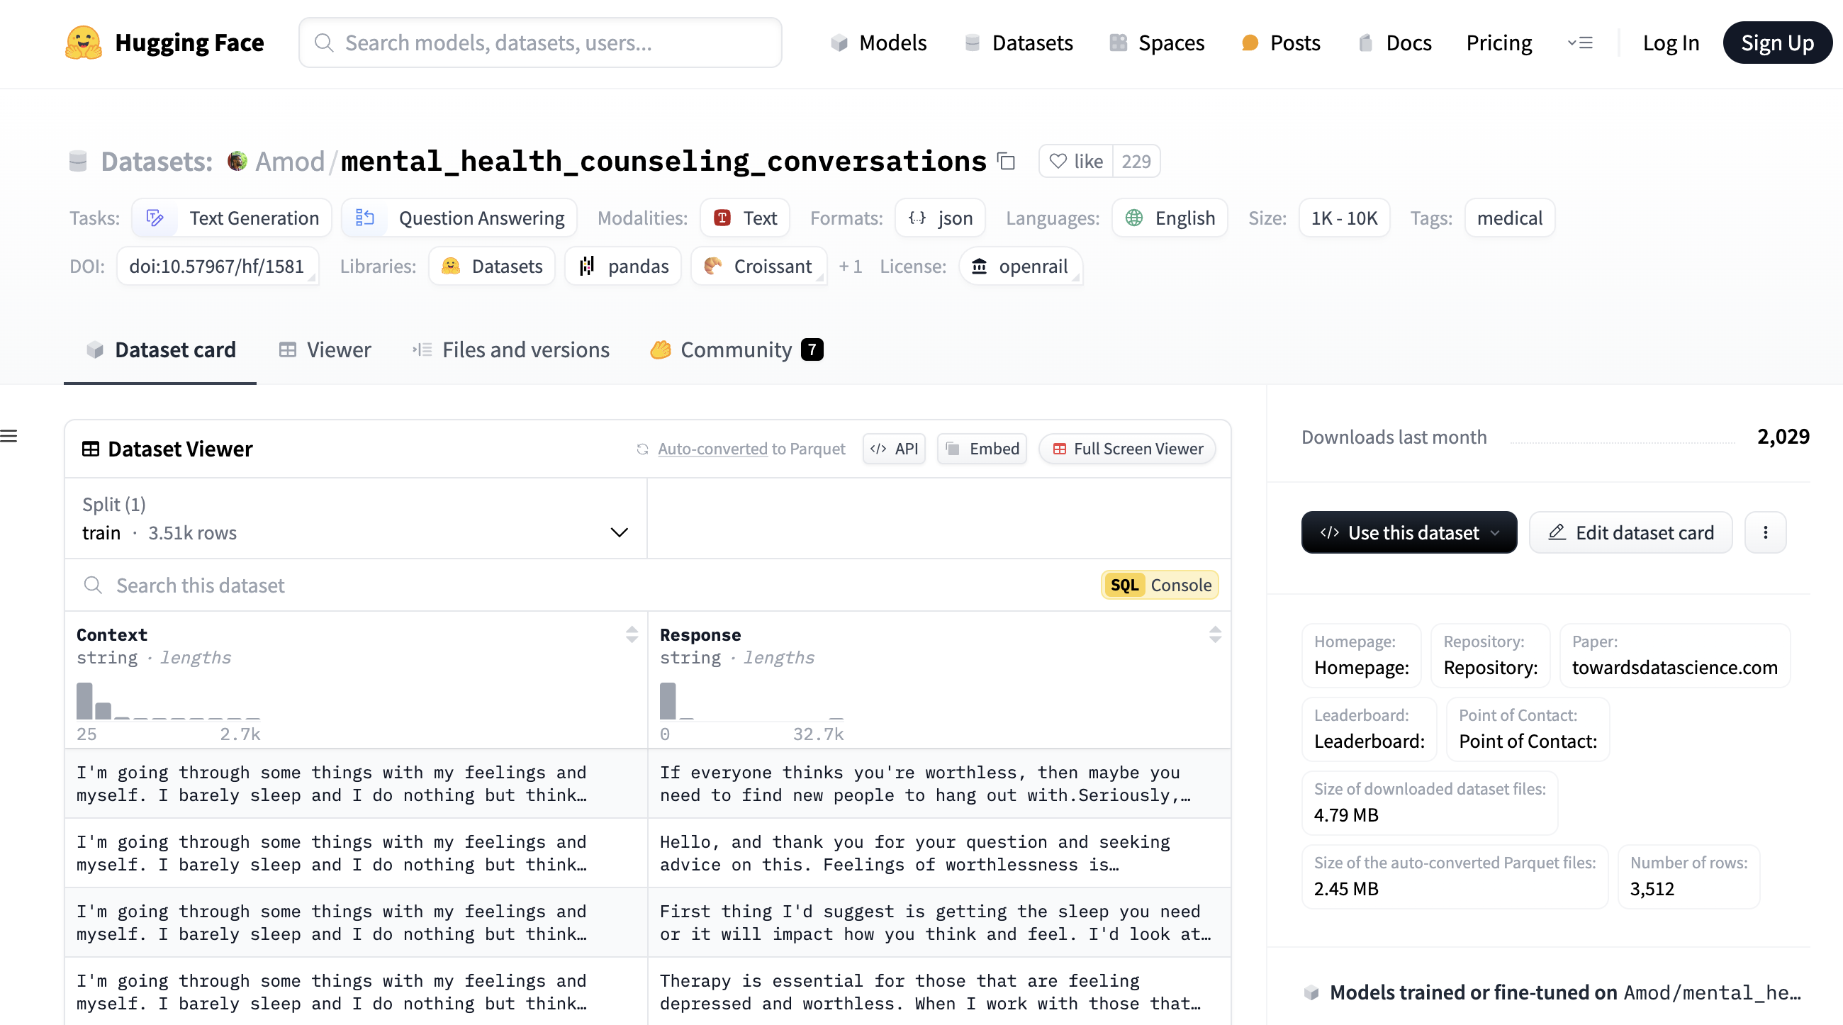This screenshot has width=1843, height=1025.
Task: Open the towardsdatascience.com paper link
Action: 1675,667
